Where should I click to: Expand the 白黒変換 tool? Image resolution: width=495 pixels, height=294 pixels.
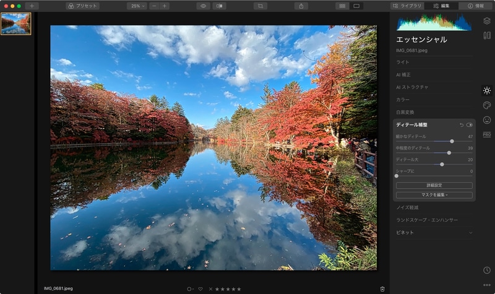tap(434, 112)
